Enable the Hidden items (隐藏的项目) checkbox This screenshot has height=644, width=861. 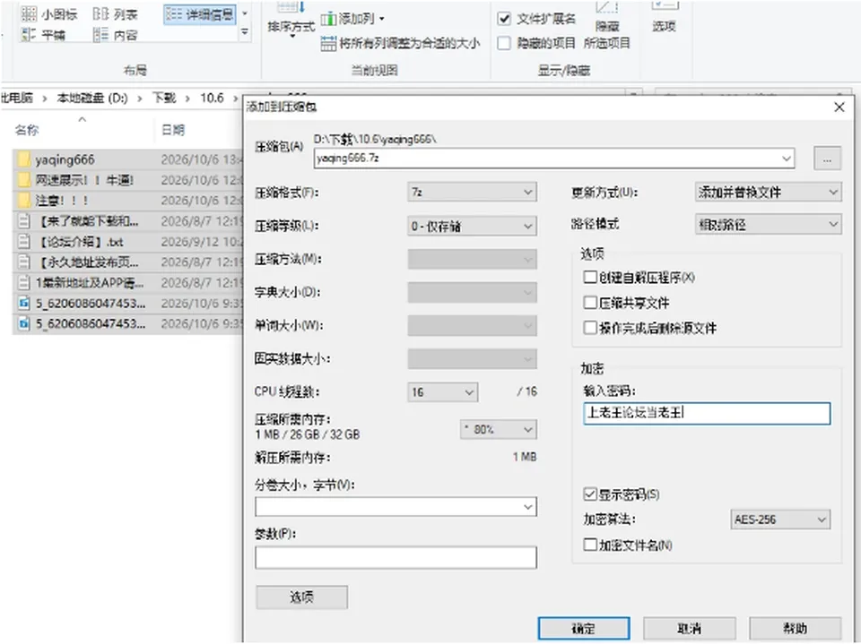(503, 43)
